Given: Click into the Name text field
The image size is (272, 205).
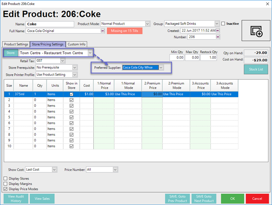Looking at the screenshot, I should [50, 24].
